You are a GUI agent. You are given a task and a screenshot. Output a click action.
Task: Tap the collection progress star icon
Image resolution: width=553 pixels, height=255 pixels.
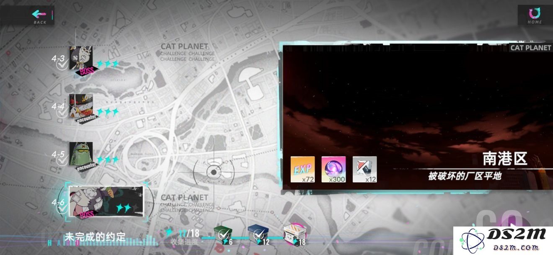(169, 232)
